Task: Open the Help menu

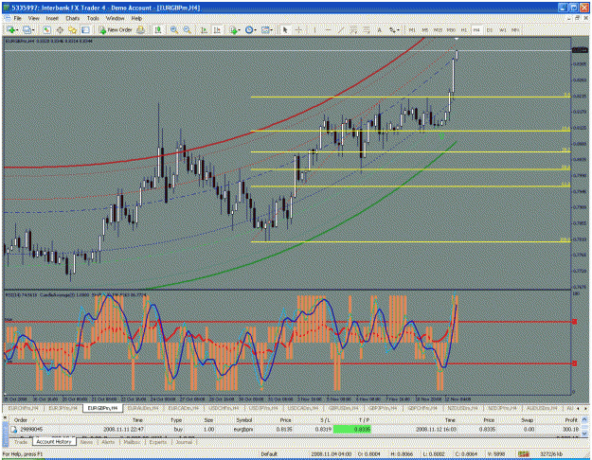Action: point(136,18)
